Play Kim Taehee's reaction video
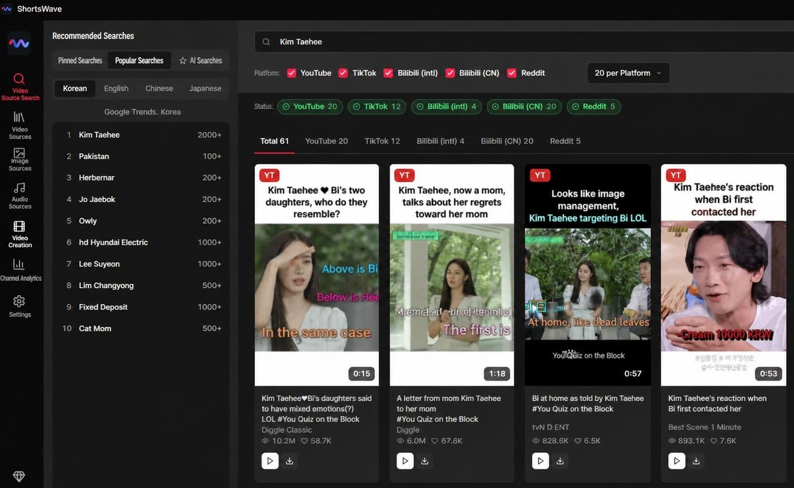 coord(676,461)
